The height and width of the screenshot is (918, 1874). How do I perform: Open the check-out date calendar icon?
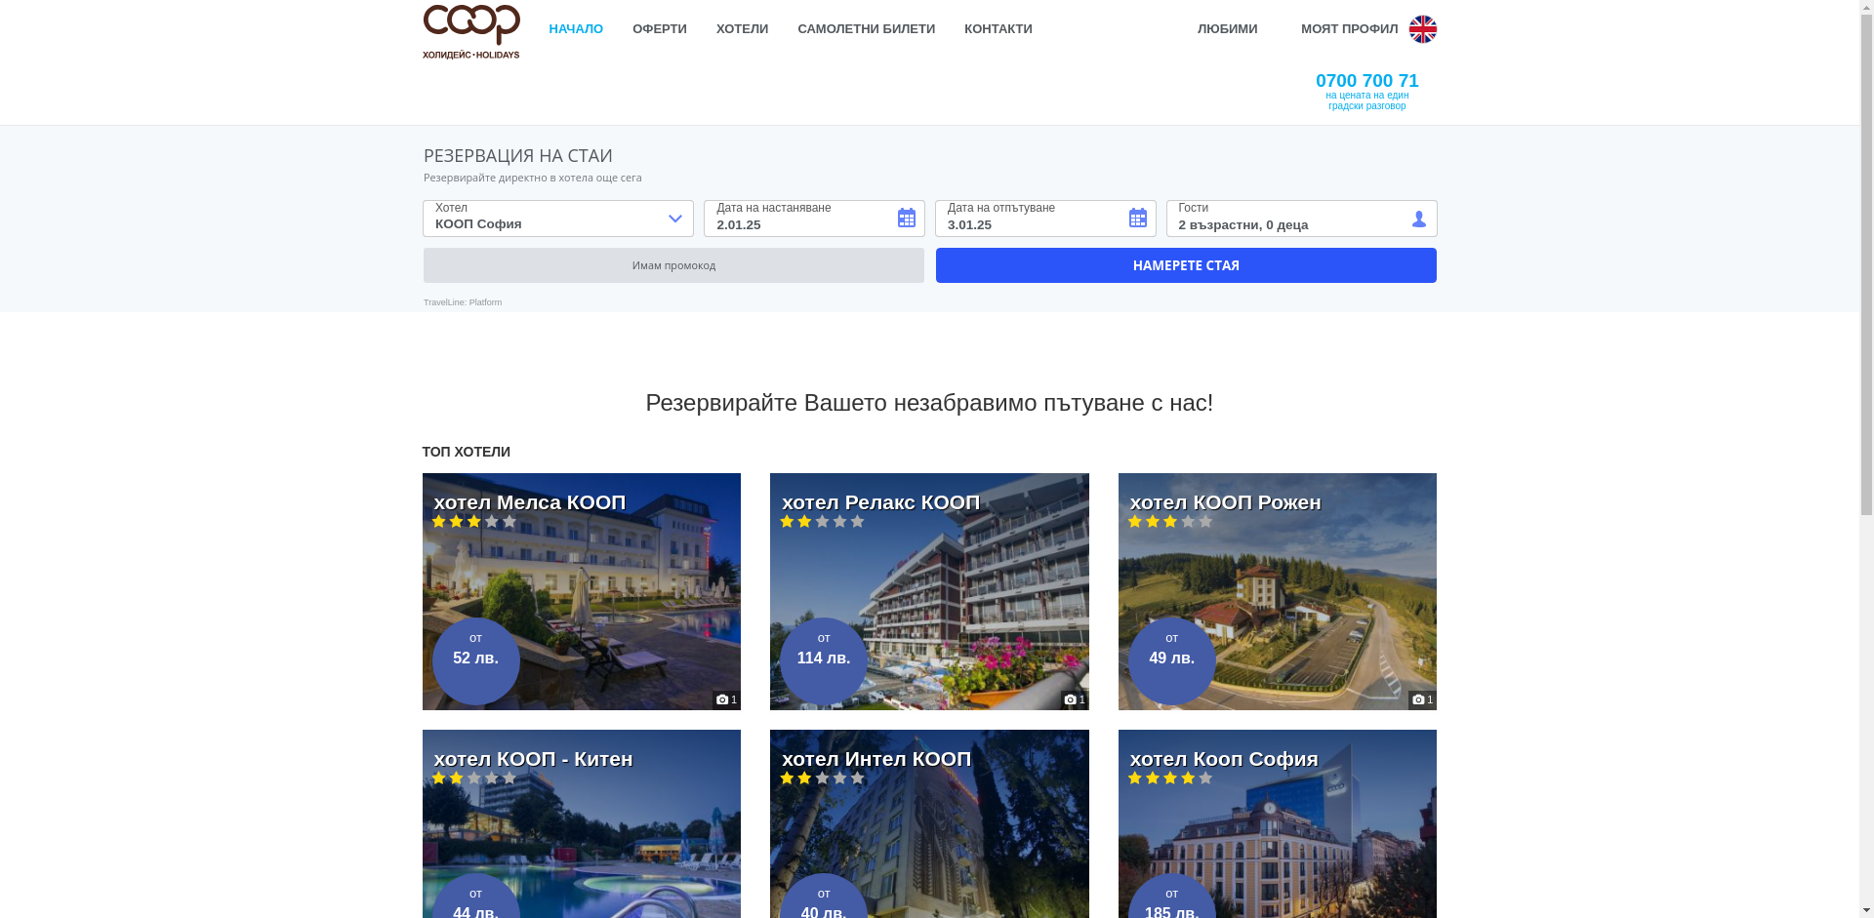[x=1137, y=218]
